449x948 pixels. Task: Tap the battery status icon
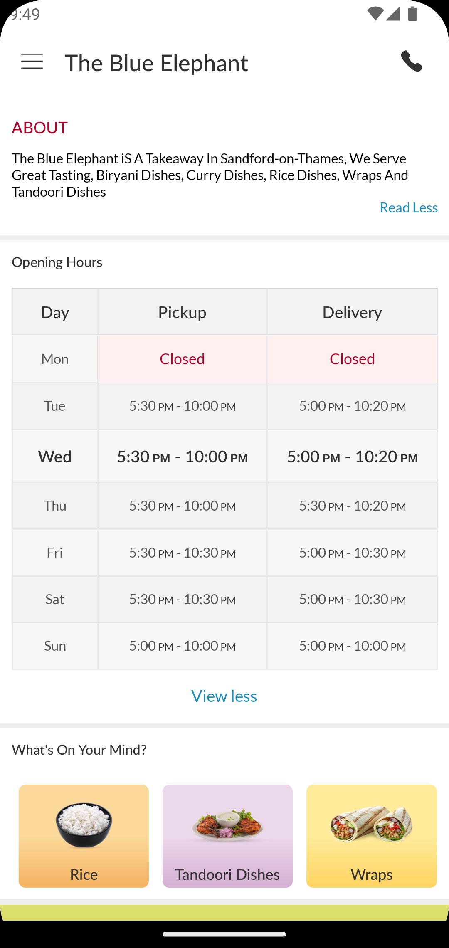[412, 14]
